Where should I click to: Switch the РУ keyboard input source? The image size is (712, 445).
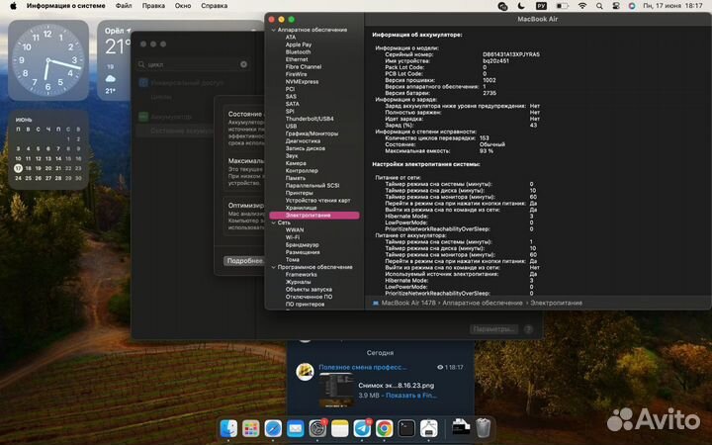coord(541,6)
